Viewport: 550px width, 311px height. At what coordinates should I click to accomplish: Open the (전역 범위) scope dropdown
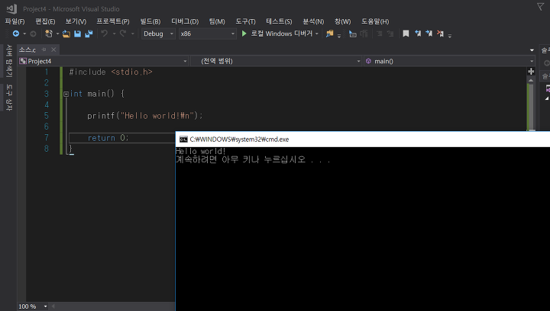click(277, 61)
